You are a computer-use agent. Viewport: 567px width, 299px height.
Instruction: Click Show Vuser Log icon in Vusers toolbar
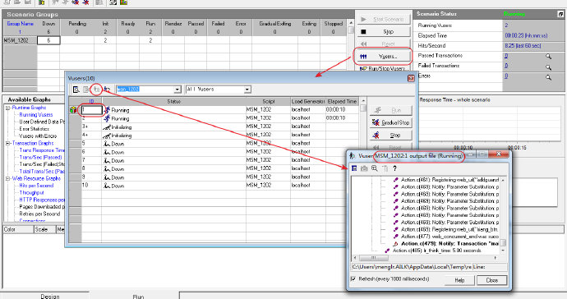point(96,90)
